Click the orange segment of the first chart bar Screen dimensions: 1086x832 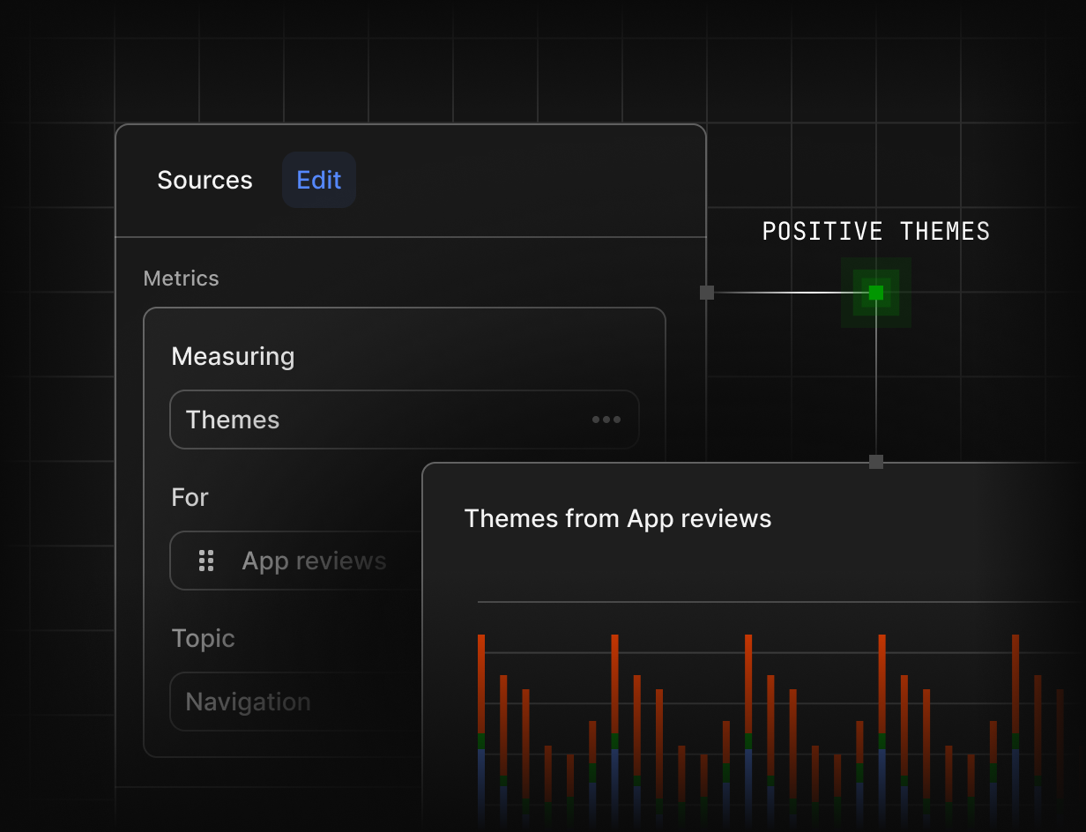481,683
